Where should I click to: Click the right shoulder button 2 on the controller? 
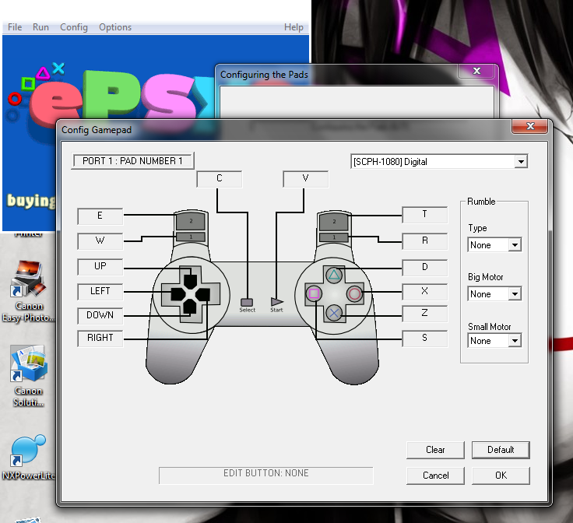coord(334,222)
